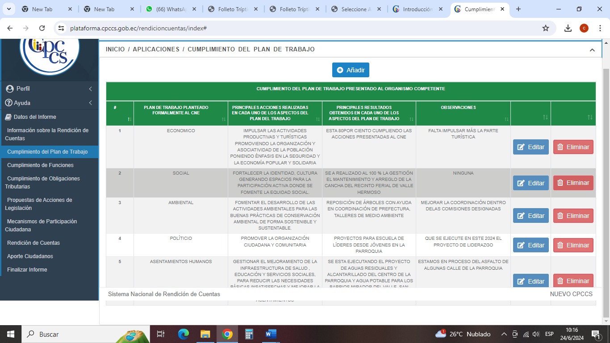The width and height of the screenshot is (610, 343).
Task: Open the Chrome downloads icon
Action: pos(568,28)
